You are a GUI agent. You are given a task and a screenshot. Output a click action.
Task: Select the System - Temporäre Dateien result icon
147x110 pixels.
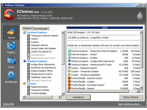point(69,71)
